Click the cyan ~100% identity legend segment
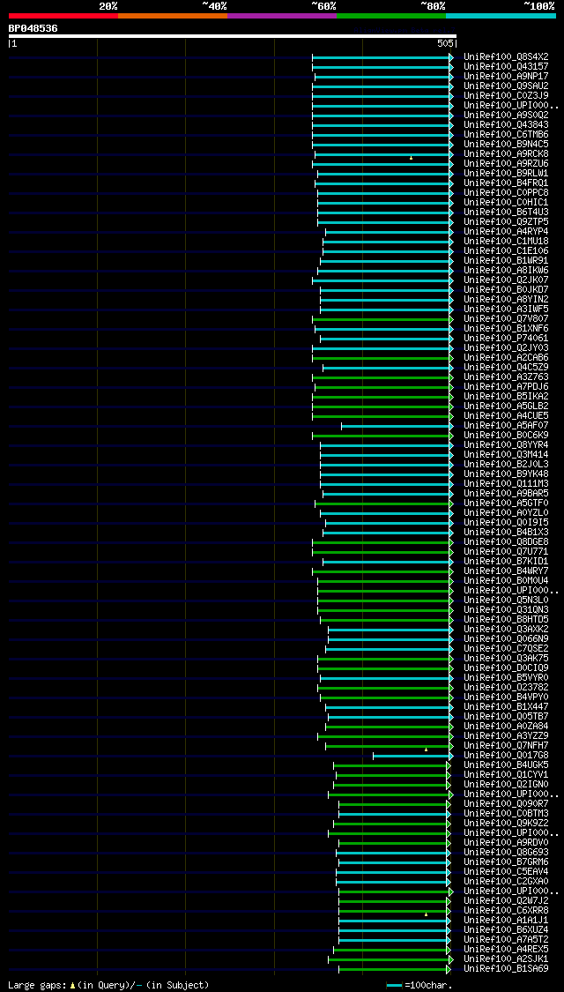This screenshot has width=564, height=992. pos(501,15)
